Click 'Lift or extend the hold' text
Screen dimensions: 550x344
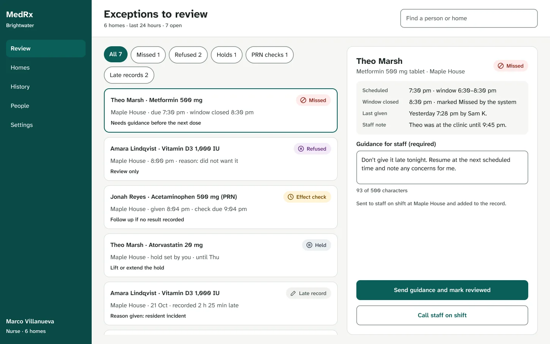137,268
